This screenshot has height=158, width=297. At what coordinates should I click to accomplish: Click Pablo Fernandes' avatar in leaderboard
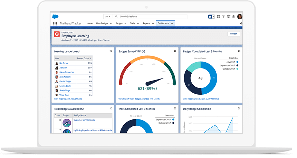[x=57, y=73]
